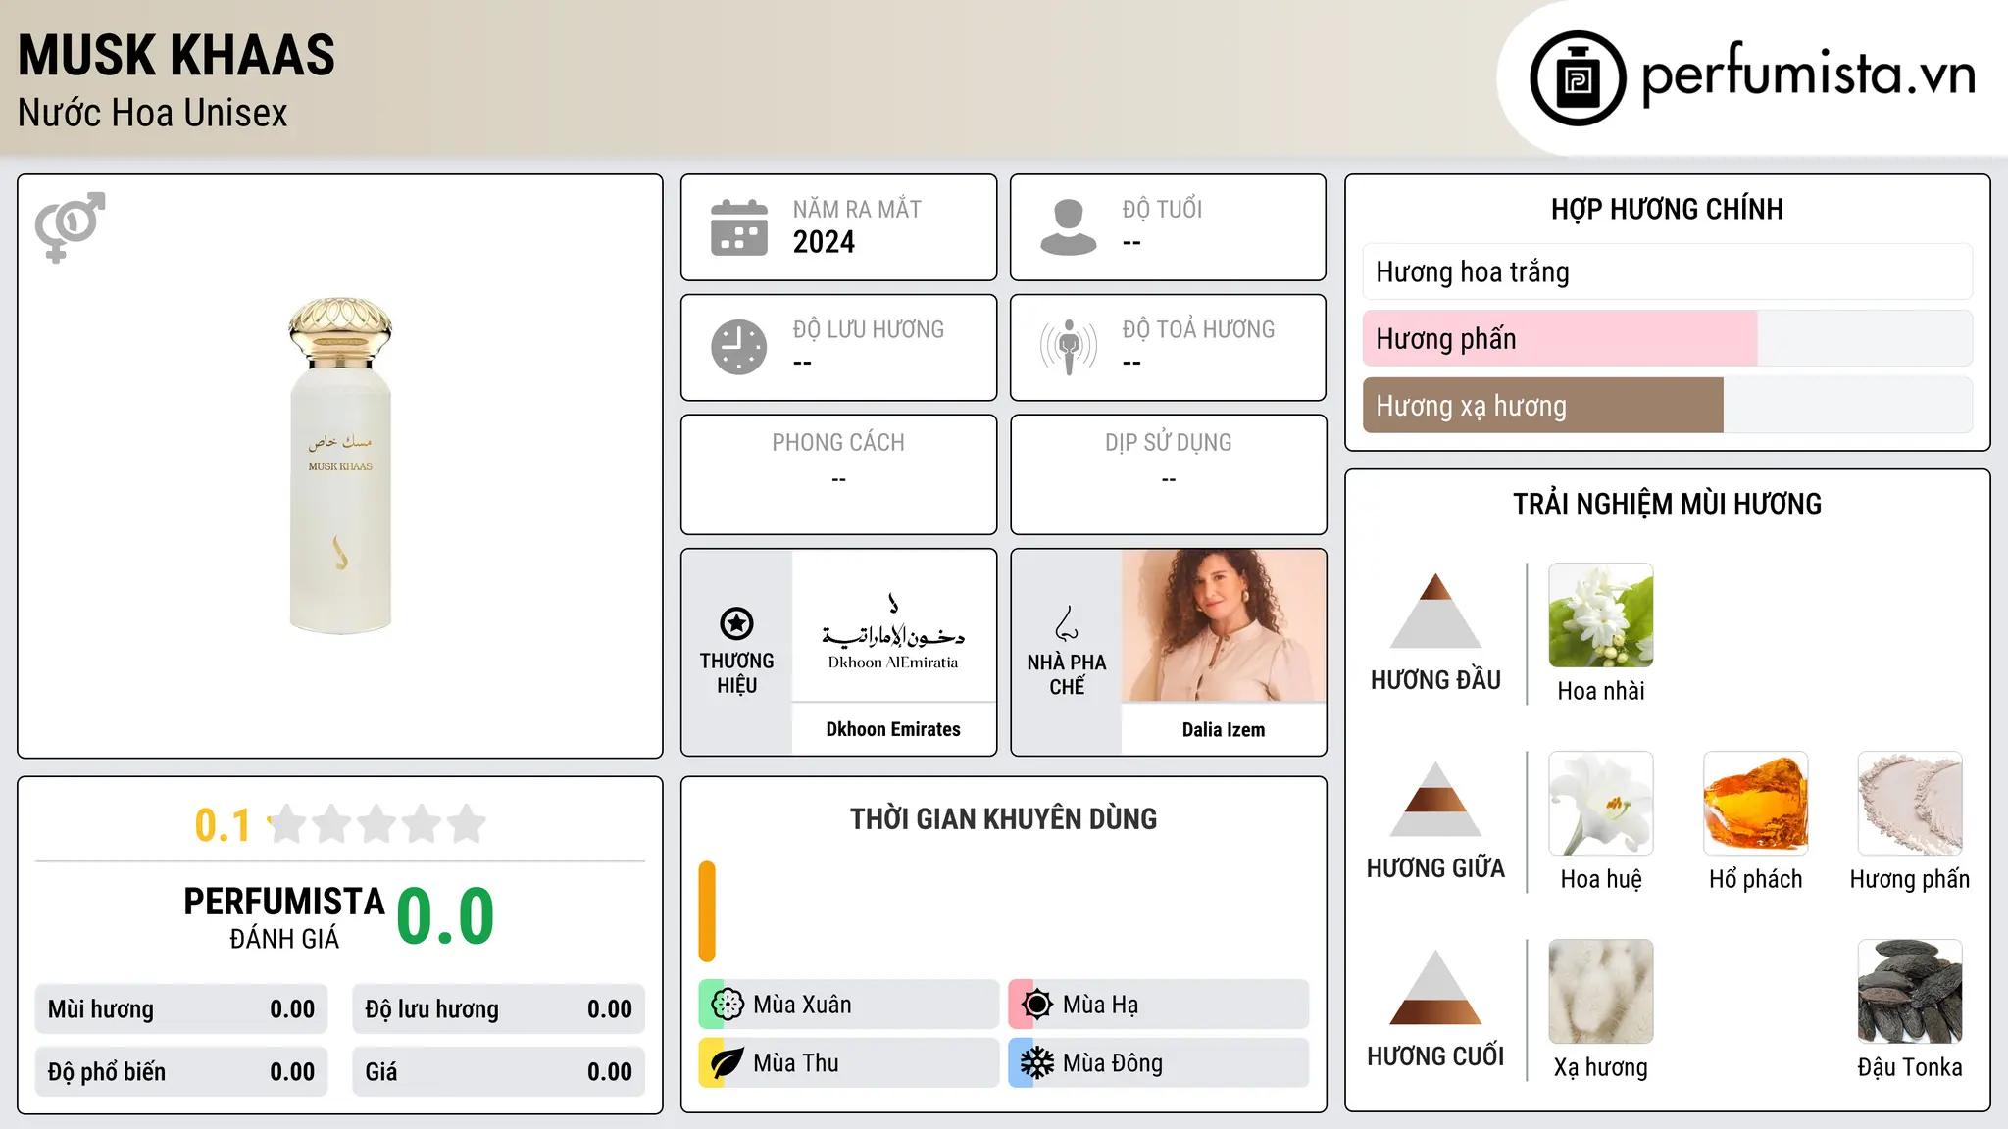This screenshot has height=1129, width=2008.
Task: Open the Dalia Izem perfumer name link
Action: (1224, 729)
